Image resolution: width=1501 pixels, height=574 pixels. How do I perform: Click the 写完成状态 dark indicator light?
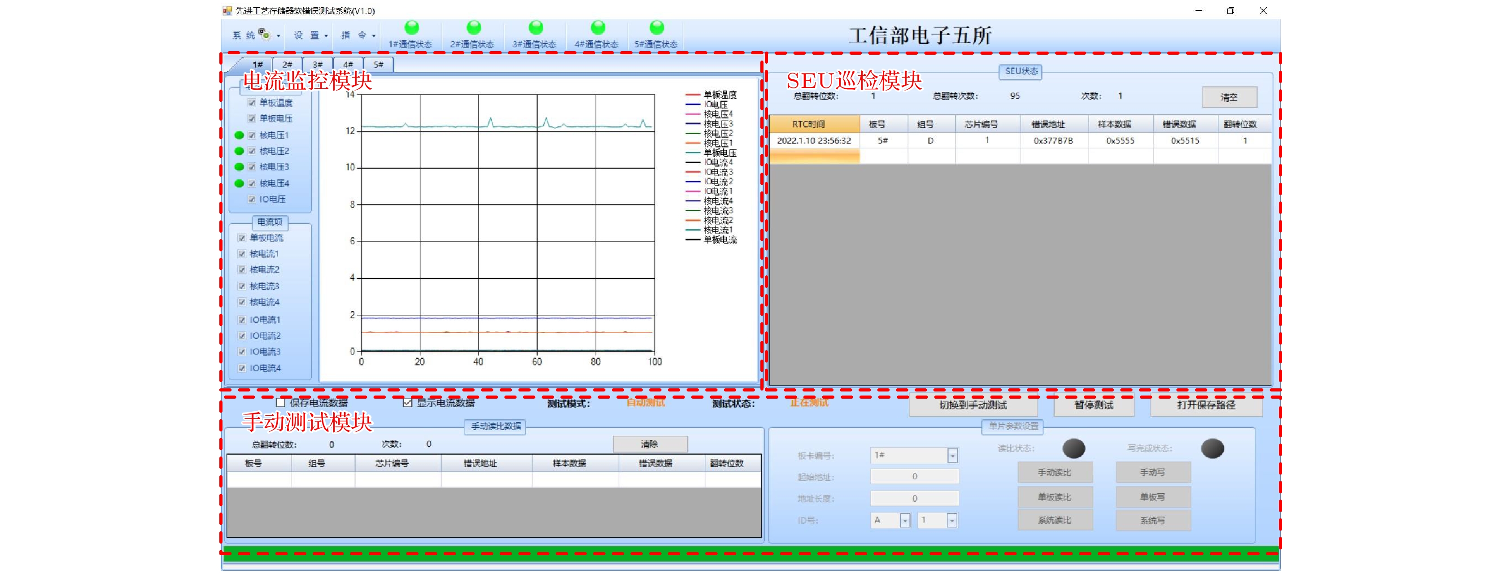pos(1212,448)
